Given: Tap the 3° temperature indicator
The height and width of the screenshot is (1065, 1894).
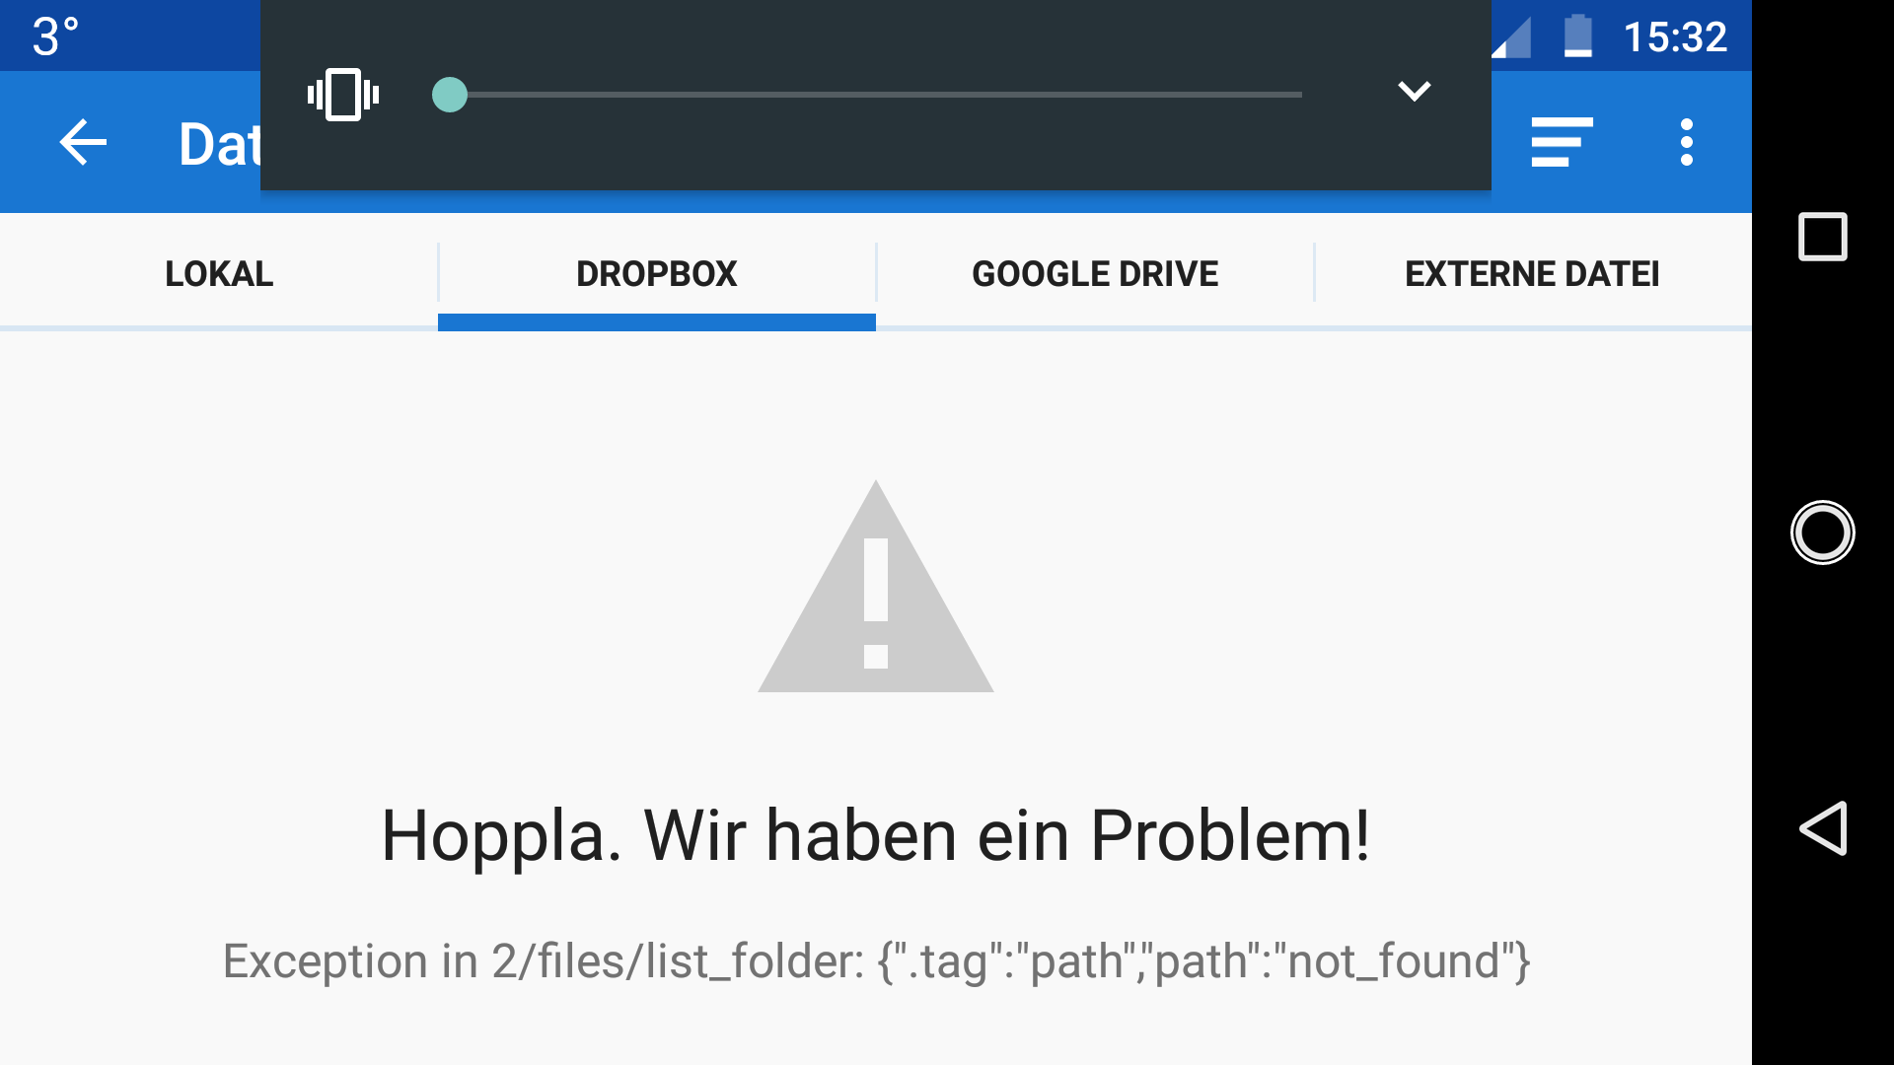Looking at the screenshot, I should click(55, 37).
